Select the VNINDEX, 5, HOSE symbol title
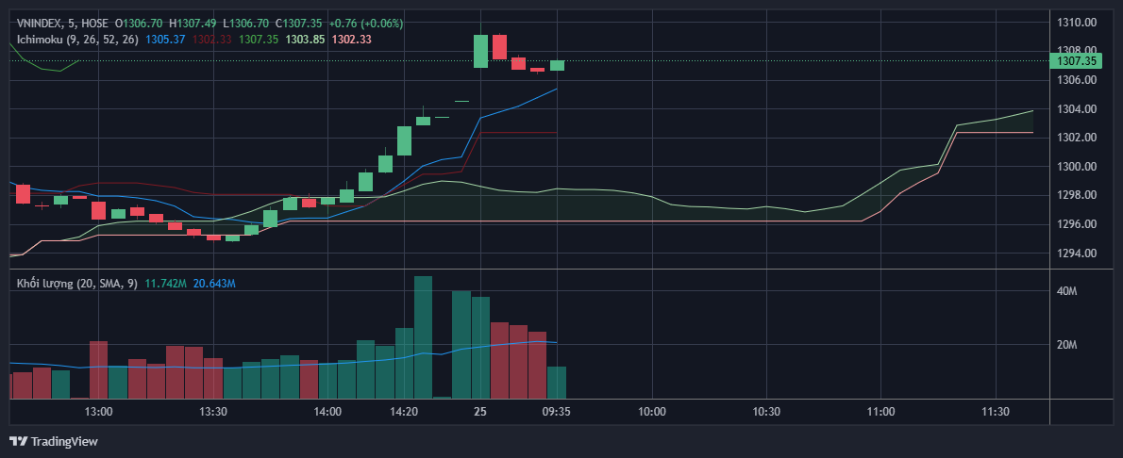This screenshot has height=458, width=1123. (63, 24)
